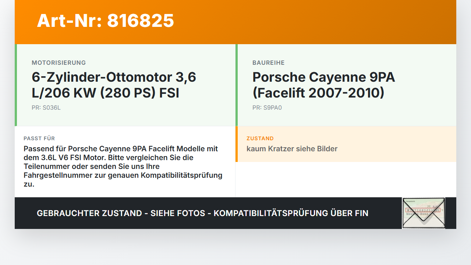The height and width of the screenshot is (265, 471).
Task: Click the orange 'ZUSTAND' label
Action: coord(260,138)
